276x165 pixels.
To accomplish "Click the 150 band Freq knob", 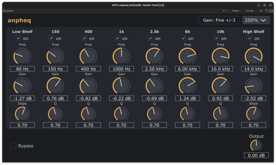I will [55, 56].
